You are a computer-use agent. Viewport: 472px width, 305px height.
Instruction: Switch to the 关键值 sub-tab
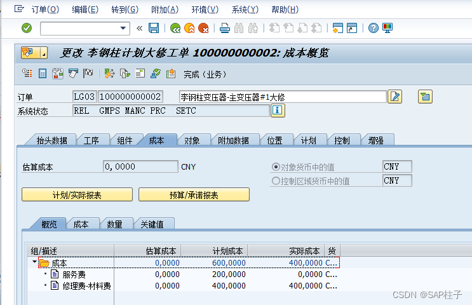pos(152,224)
